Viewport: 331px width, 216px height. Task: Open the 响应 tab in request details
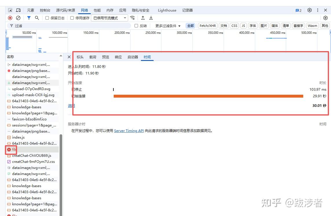pyautogui.click(x=118, y=57)
